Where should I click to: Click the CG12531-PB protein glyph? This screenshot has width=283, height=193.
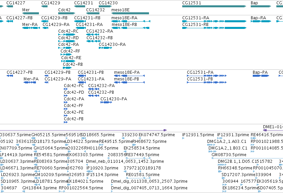(207, 82)
